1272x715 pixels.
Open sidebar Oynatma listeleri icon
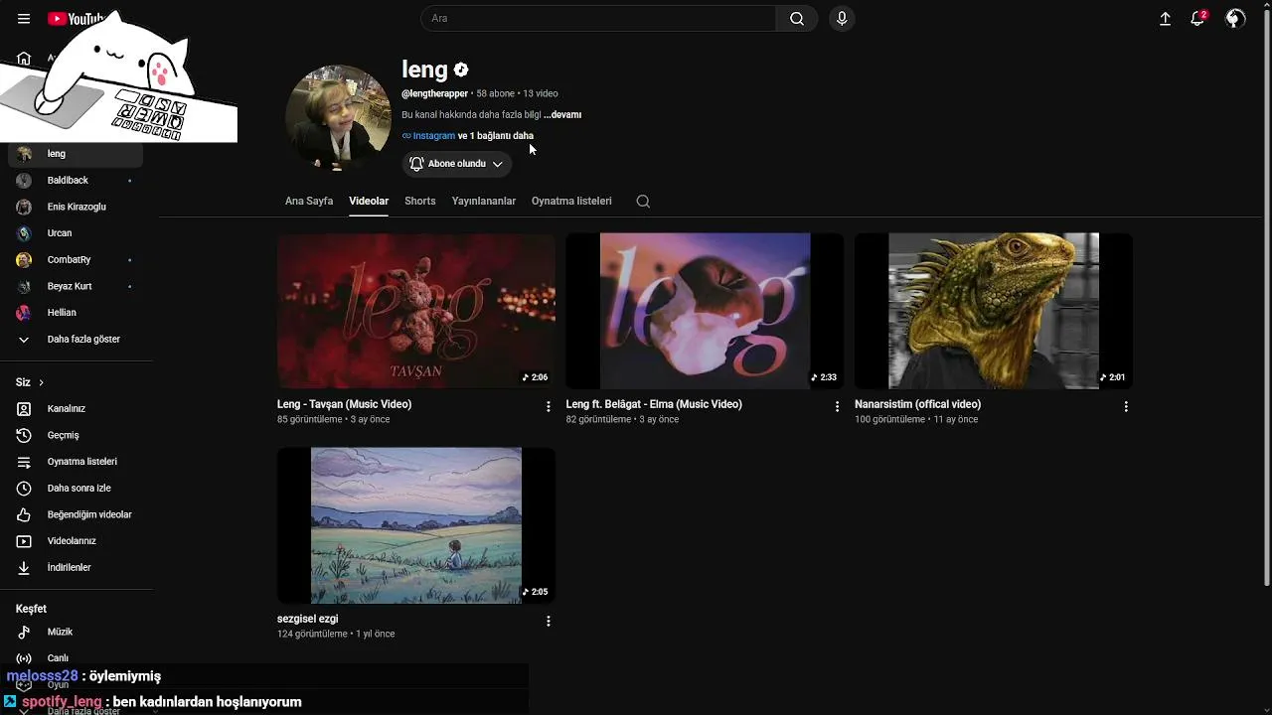coord(24,462)
